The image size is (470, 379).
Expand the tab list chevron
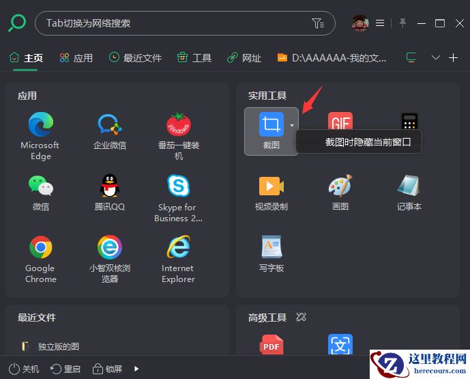pyautogui.click(x=435, y=57)
